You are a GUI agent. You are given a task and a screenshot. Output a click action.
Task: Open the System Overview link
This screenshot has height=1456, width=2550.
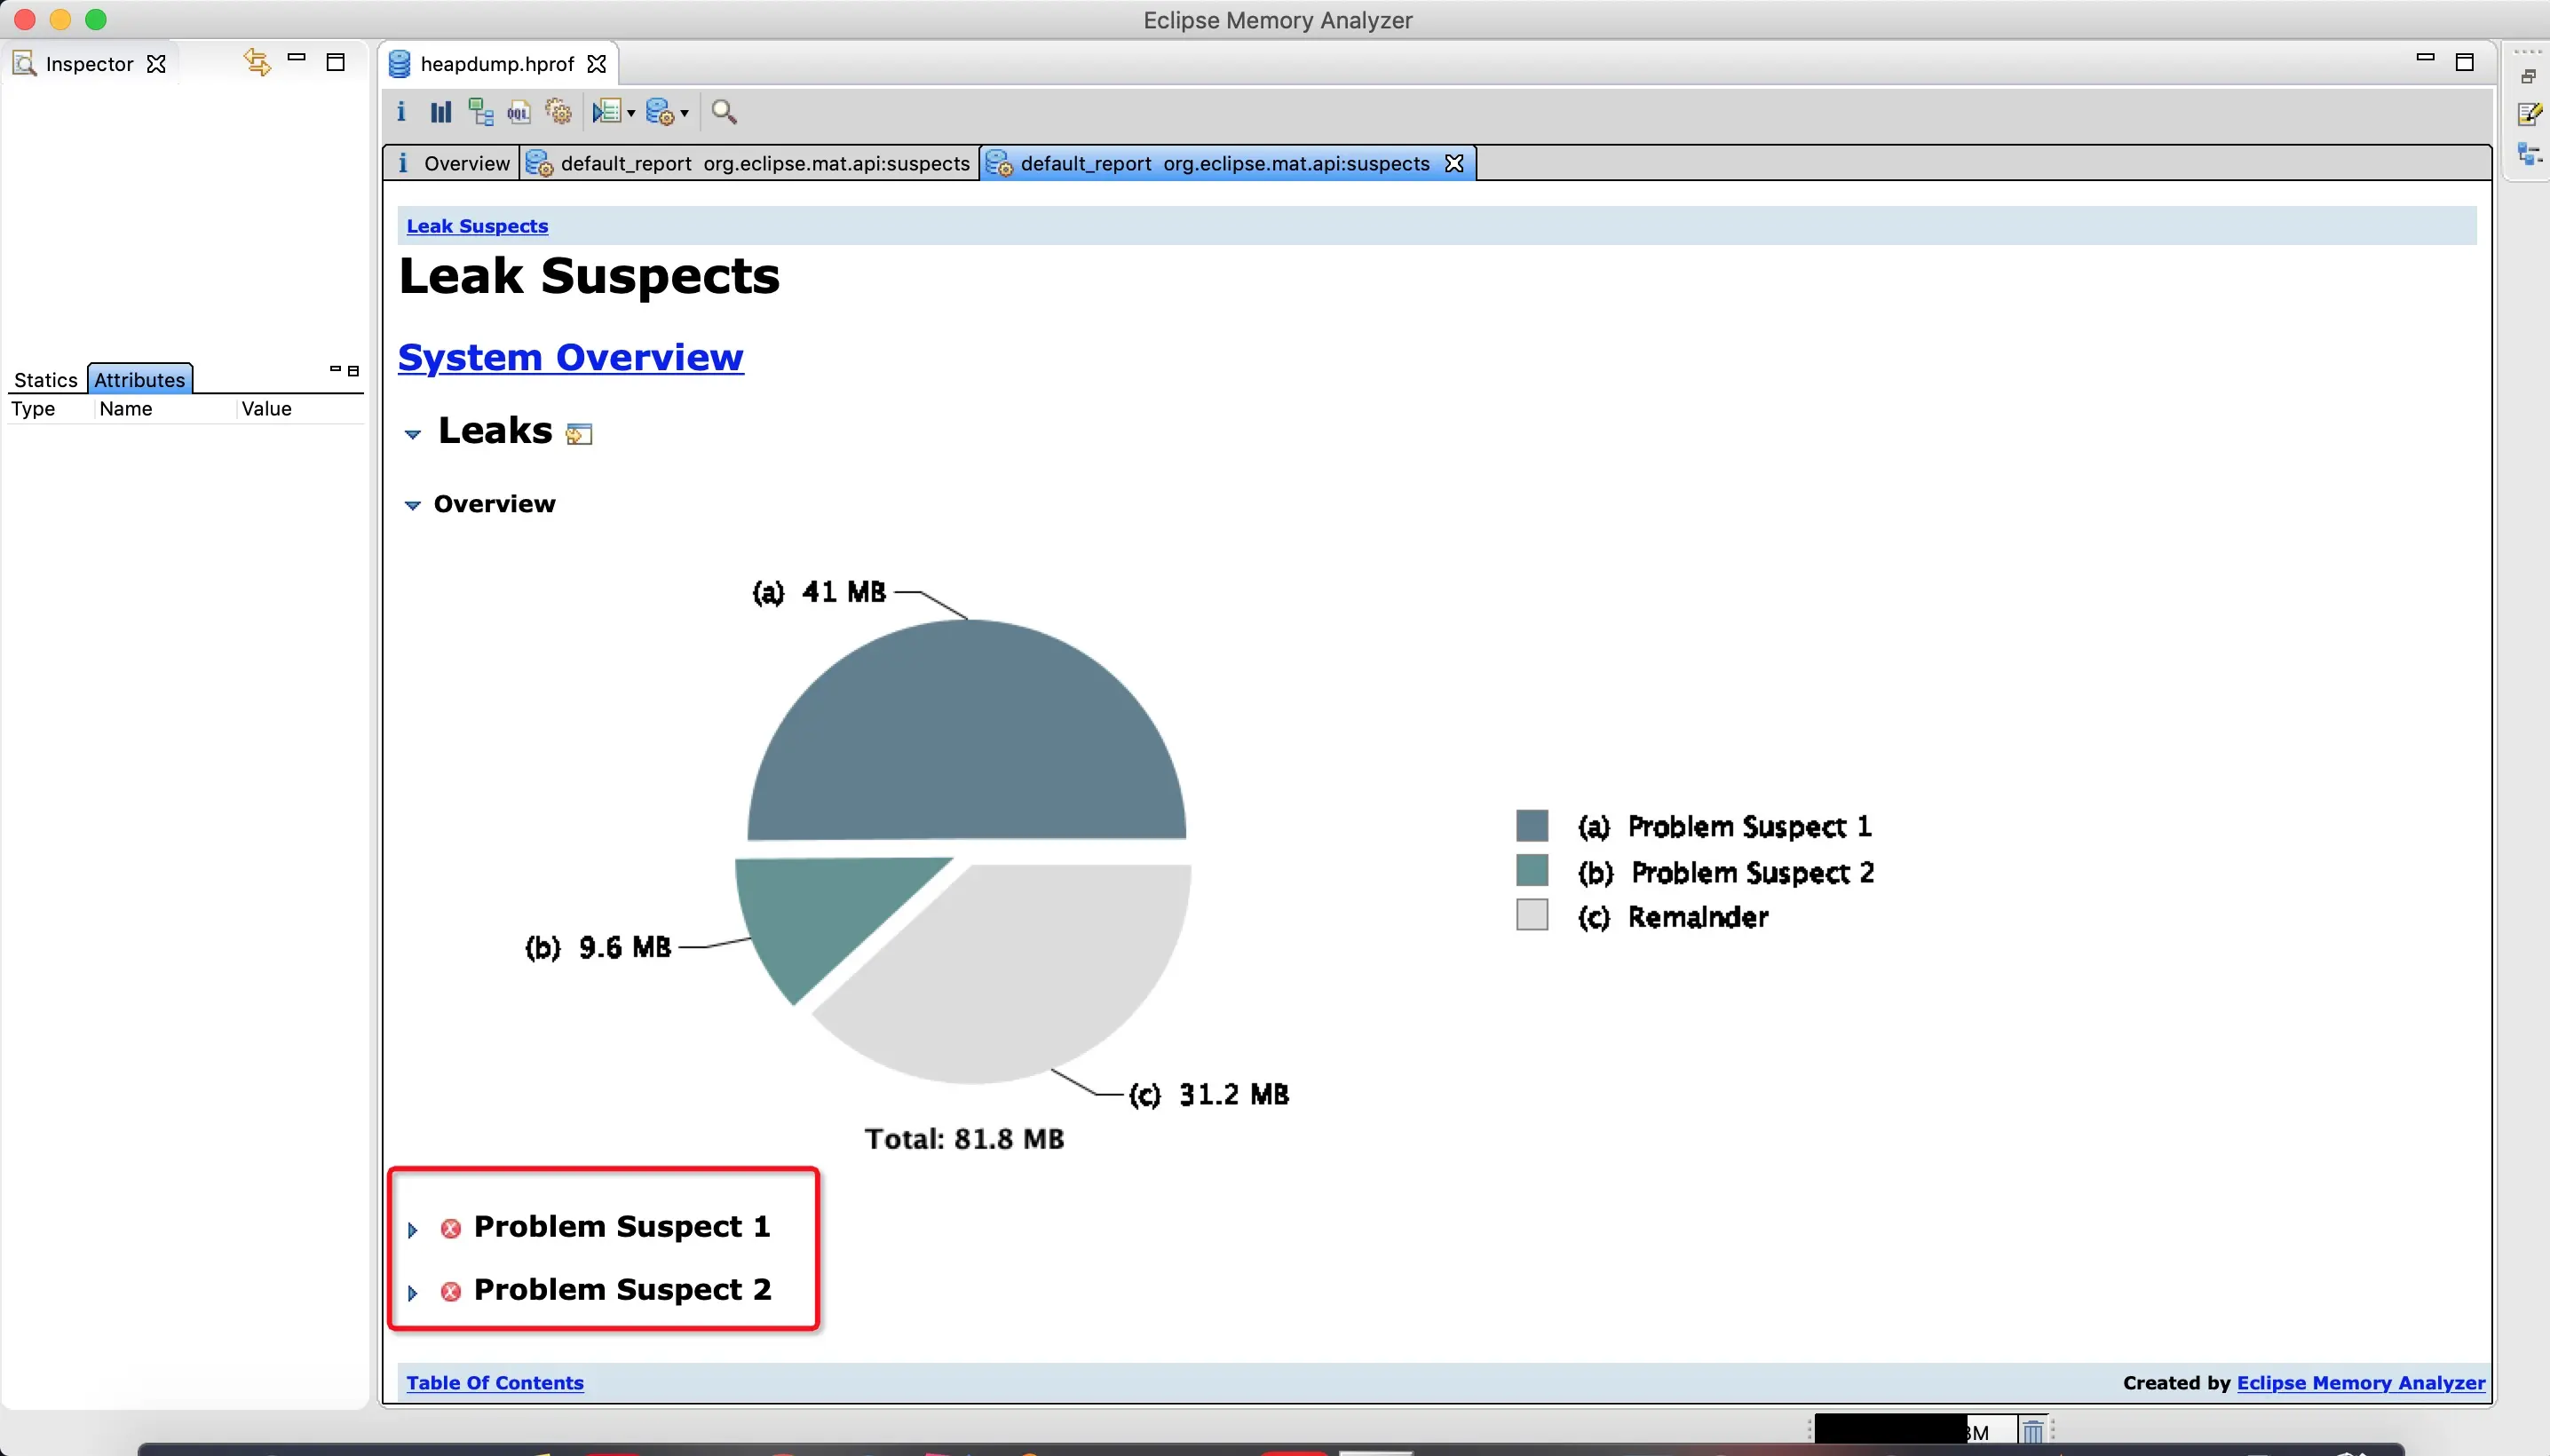point(570,357)
